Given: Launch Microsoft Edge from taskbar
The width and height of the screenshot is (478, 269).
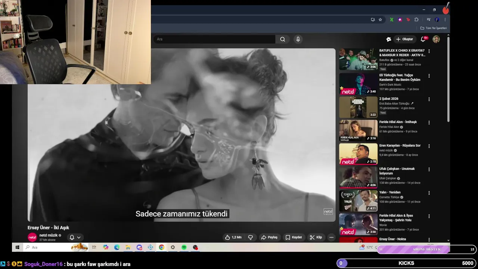Looking at the screenshot, I should tap(117, 247).
